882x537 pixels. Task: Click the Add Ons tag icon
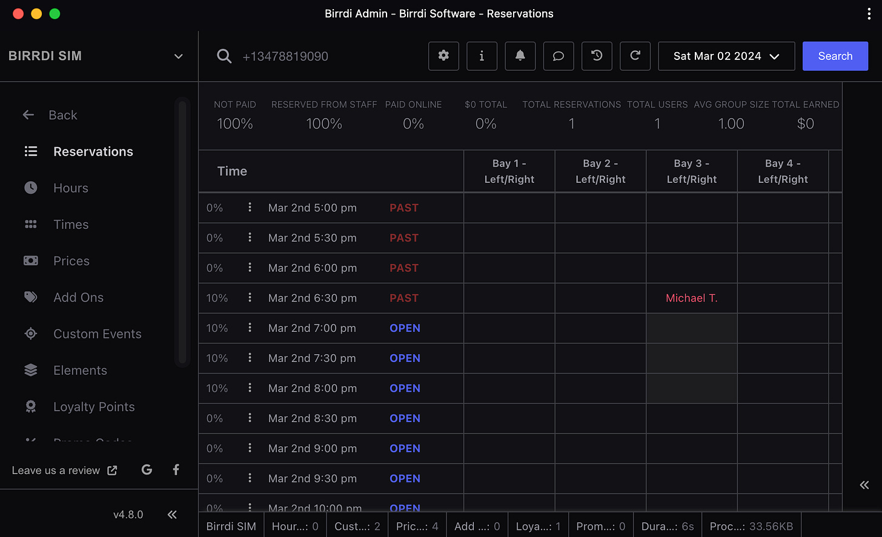tap(31, 297)
